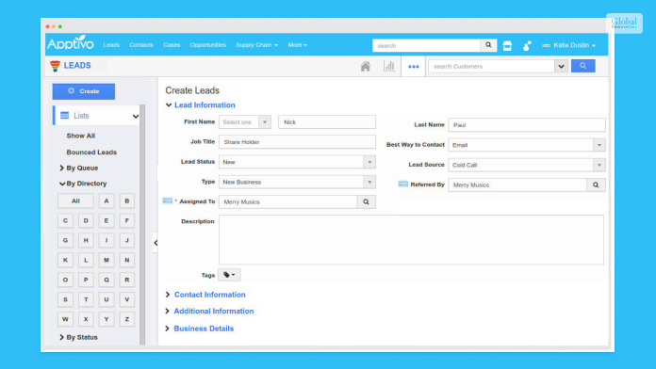This screenshot has width=656, height=369.
Task: Click the blue customer search button
Action: [x=582, y=66]
